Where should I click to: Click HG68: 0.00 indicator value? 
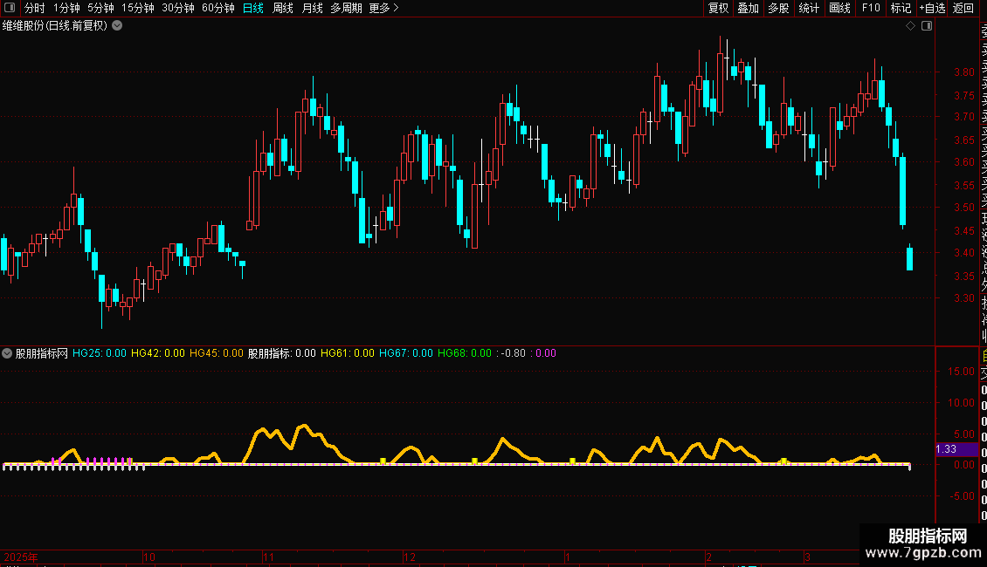465,353
